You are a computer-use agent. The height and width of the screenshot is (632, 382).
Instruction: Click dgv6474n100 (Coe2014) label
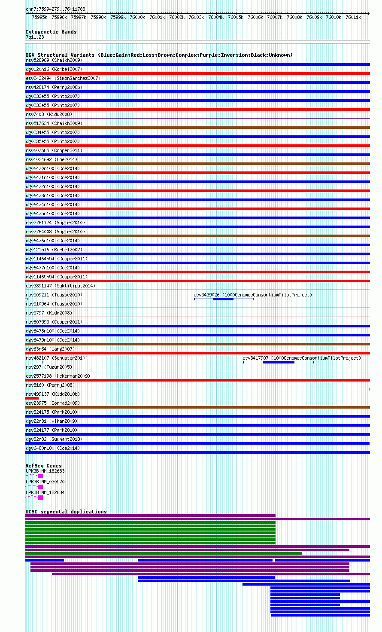pyautogui.click(x=53, y=205)
